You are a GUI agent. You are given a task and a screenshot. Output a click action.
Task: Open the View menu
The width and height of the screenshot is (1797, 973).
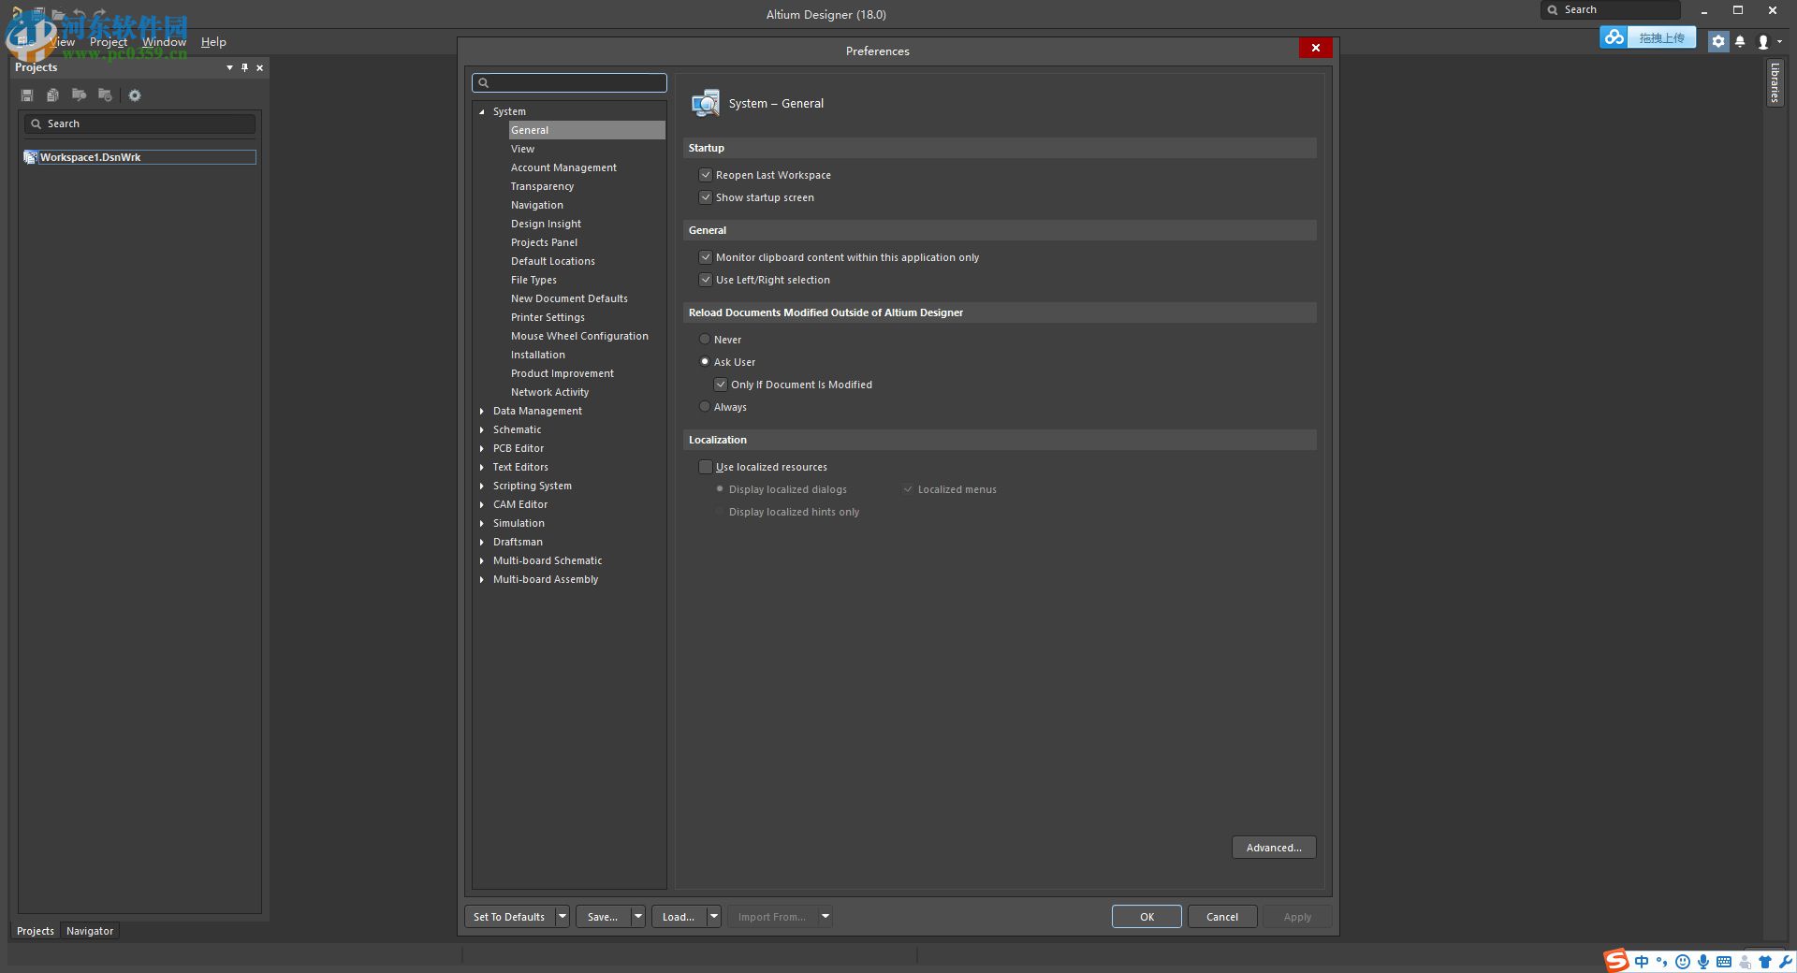pos(62,42)
